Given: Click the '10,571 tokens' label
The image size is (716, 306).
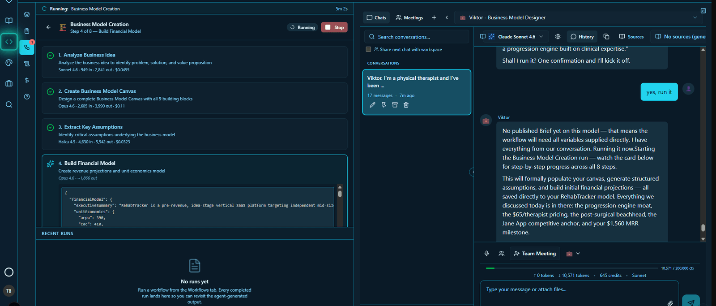Looking at the screenshot, I should pos(573,276).
